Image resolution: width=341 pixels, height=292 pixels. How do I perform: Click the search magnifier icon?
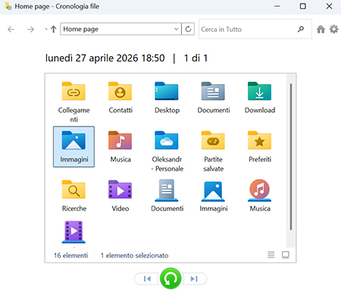point(301,29)
